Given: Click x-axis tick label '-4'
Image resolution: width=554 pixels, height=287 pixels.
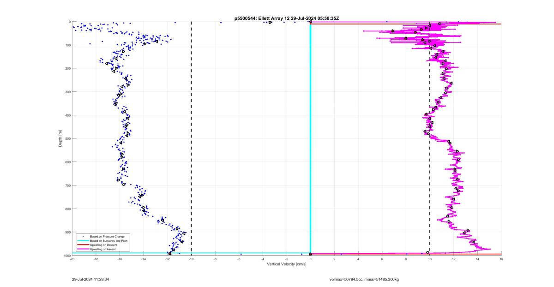Looking at the screenshot, I should (x=263, y=259).
